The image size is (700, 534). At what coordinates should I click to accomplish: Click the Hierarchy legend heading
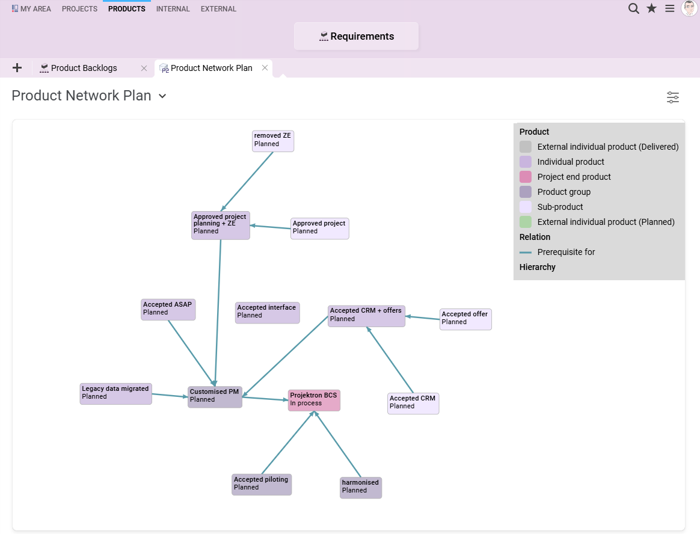coord(538,267)
